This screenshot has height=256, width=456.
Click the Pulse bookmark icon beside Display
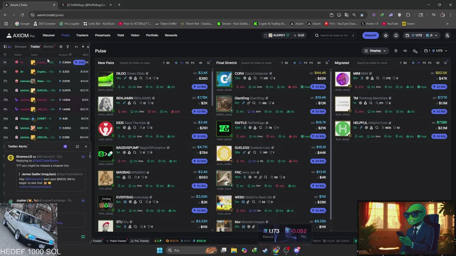point(396,51)
